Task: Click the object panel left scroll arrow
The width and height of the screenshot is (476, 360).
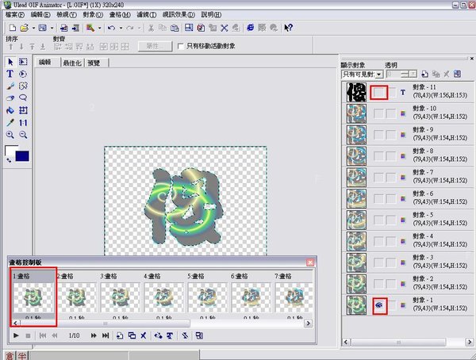Action: [x=346, y=342]
